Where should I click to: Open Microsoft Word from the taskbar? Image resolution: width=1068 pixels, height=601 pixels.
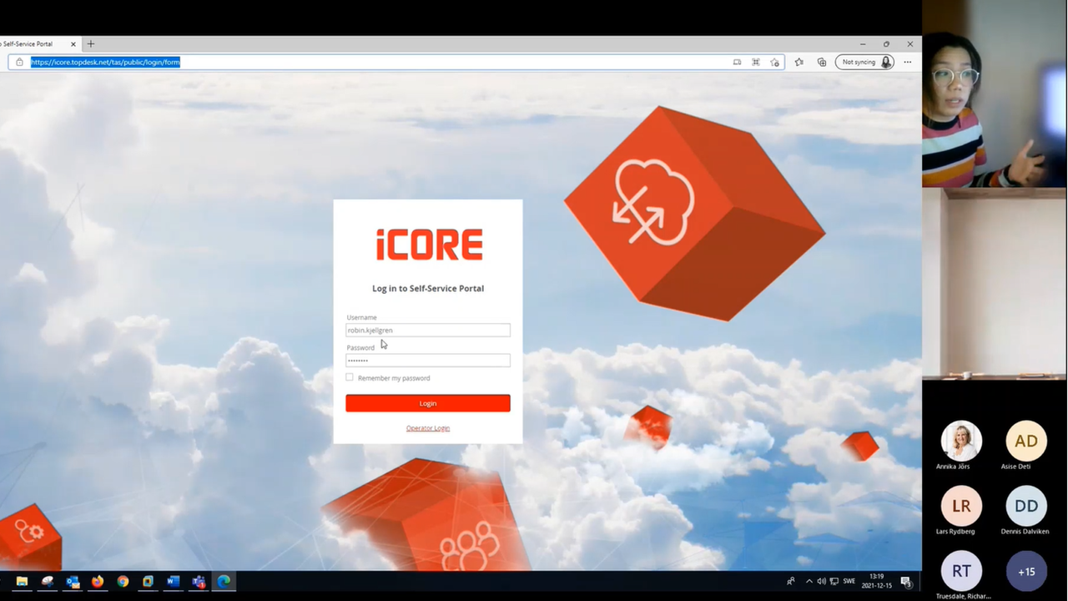pyautogui.click(x=174, y=582)
